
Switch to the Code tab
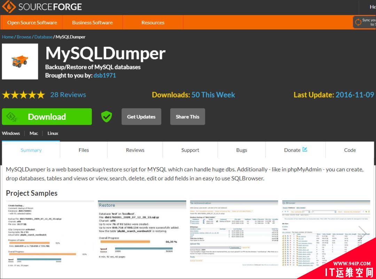click(x=350, y=150)
